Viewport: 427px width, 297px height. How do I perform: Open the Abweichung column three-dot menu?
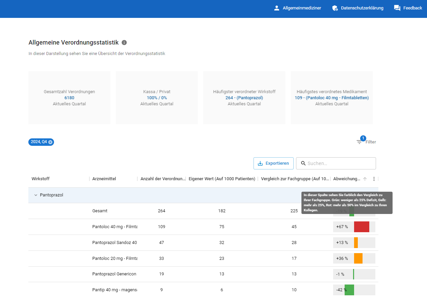point(374,179)
